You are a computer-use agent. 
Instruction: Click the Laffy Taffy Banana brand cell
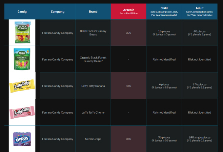tap(93, 86)
